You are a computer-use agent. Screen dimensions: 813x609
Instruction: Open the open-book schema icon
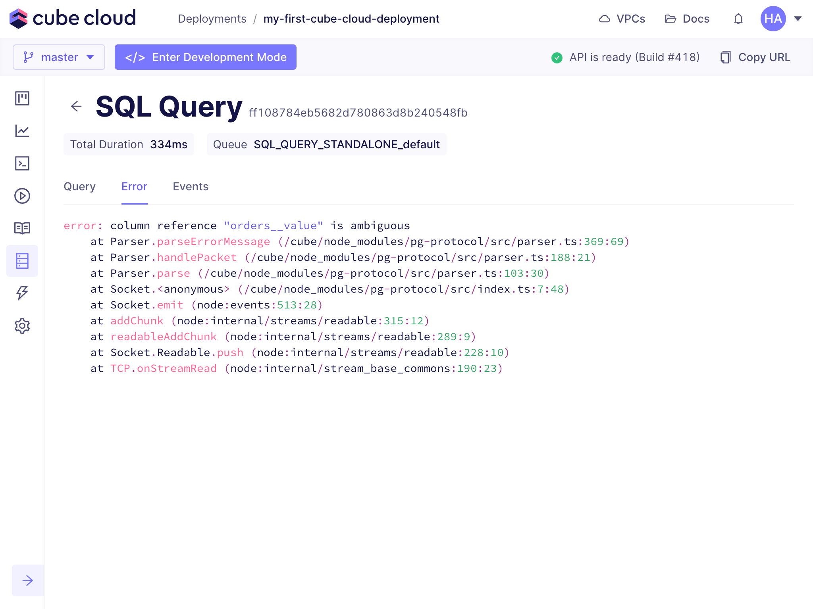(22, 228)
